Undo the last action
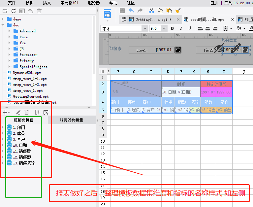Screen dimensions: 253x207 point(131,11)
